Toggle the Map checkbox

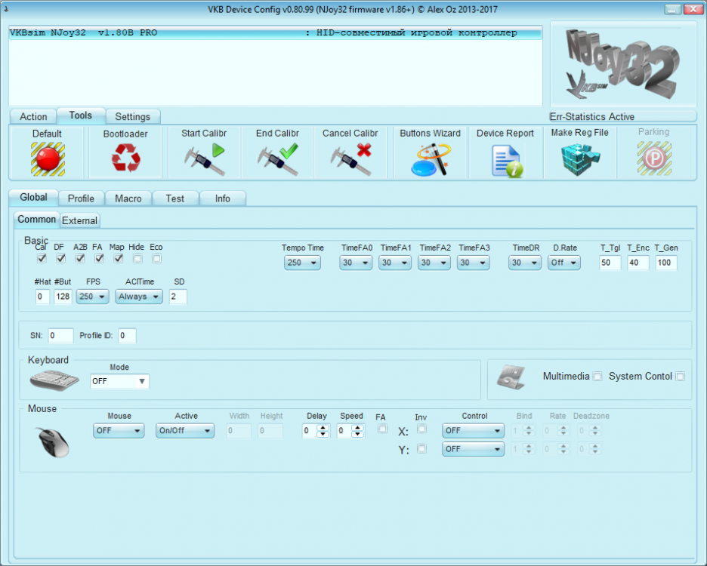tap(118, 259)
